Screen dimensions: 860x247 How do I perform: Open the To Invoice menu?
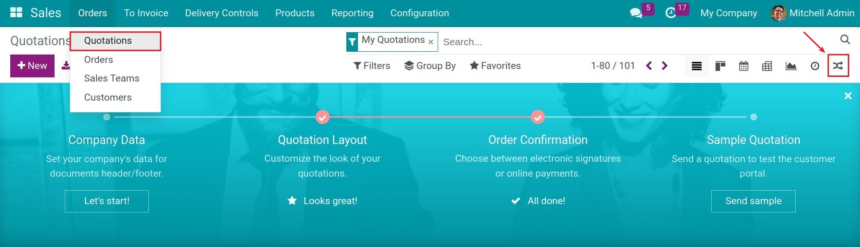tap(146, 13)
